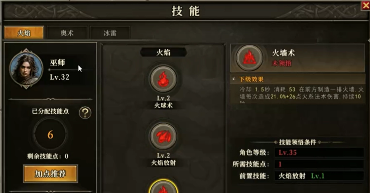Click the 火墙术 skill name title
Screen dimensions: 370x193
click(x=283, y=53)
